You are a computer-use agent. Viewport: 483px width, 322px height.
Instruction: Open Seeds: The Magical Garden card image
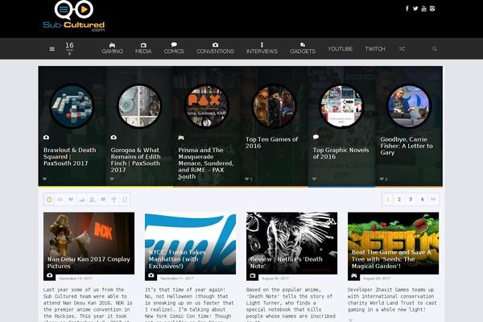[393, 243]
